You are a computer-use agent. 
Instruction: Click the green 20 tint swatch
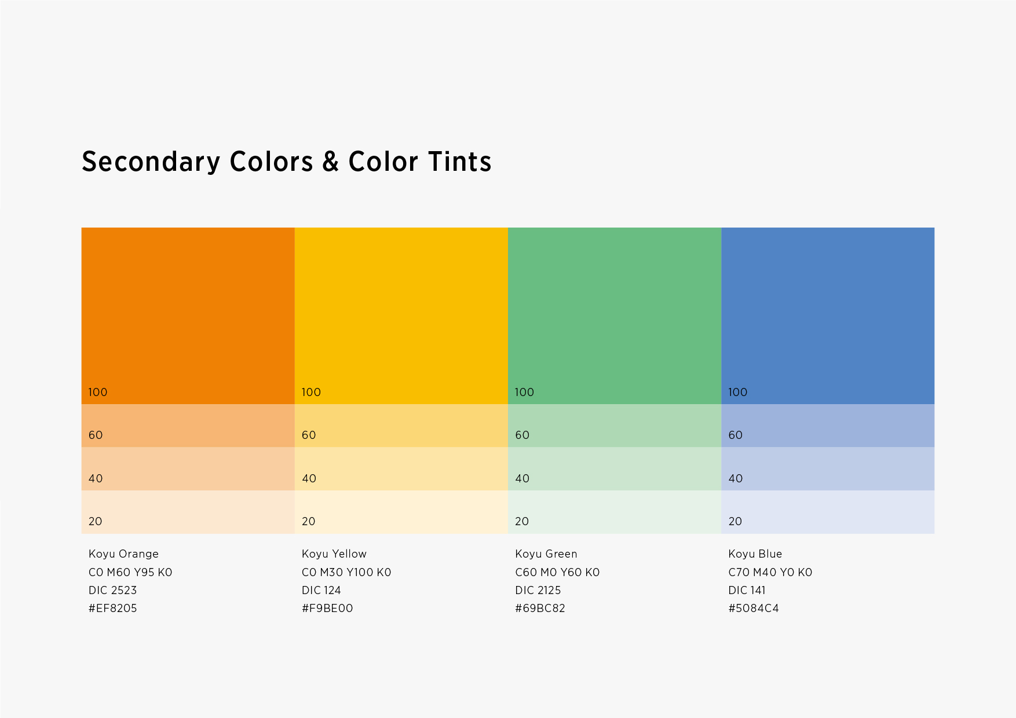(614, 512)
